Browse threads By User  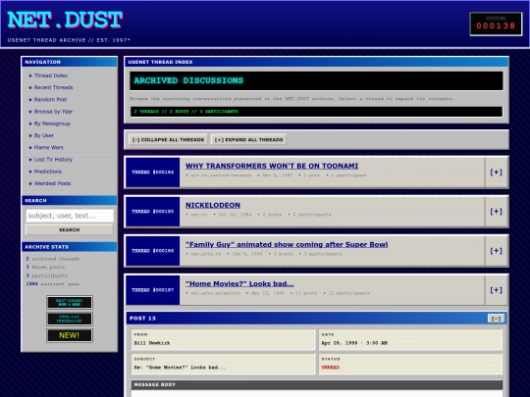[x=44, y=135]
